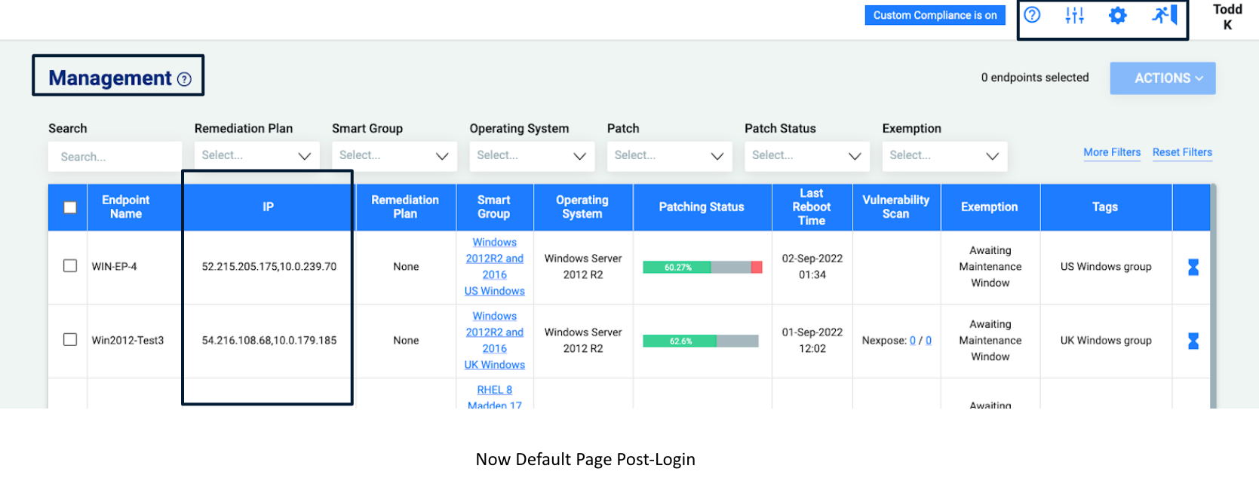Open the Patch Status filter dropdown
The width and height of the screenshot is (1259, 499).
click(807, 156)
